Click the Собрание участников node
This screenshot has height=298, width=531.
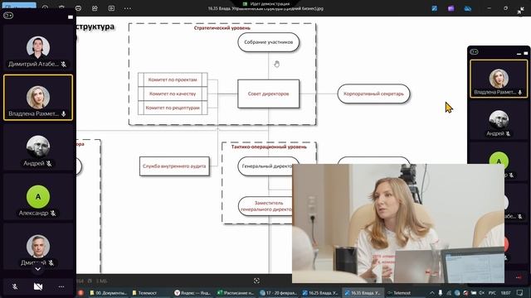coord(268,42)
